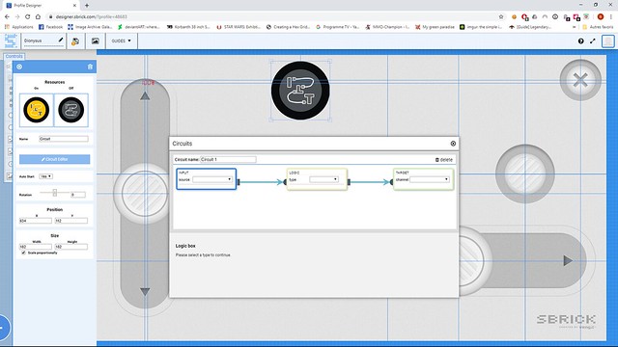Open a new browser tab

click(x=87, y=6)
